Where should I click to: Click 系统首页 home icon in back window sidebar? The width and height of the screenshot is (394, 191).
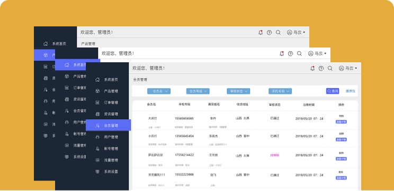[x=46, y=44]
